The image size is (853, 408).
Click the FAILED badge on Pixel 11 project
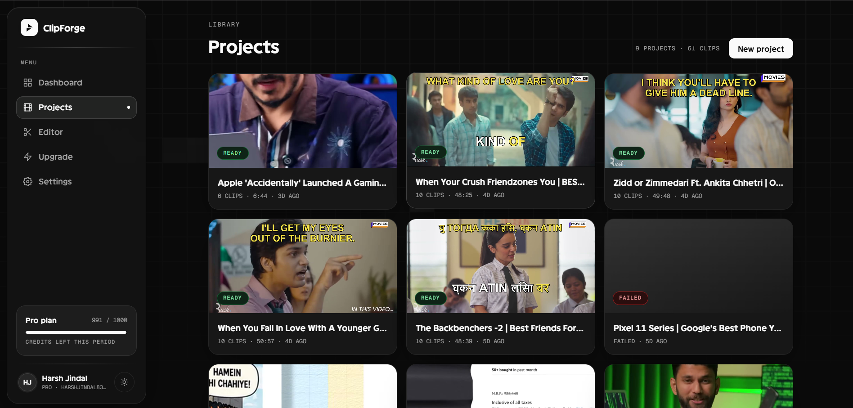(630, 298)
